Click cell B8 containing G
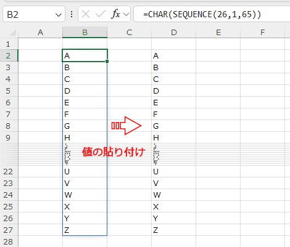The image size is (290, 247). (85, 126)
